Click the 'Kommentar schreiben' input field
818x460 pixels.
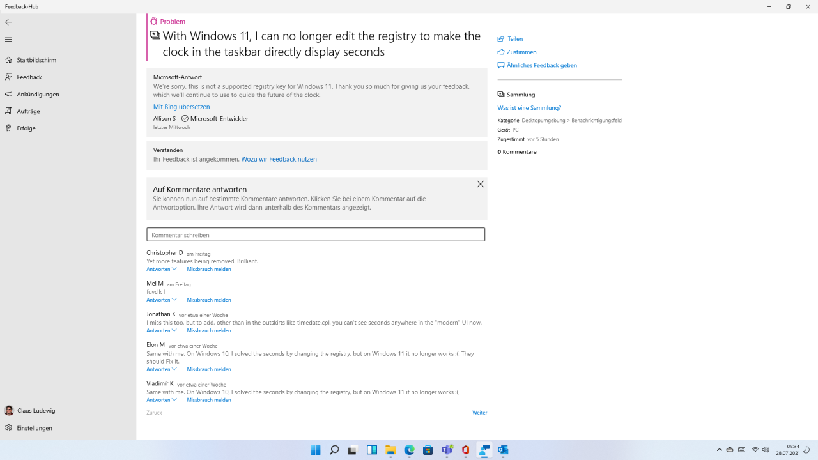tap(316, 235)
